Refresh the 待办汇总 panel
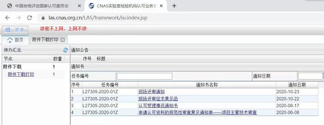 click(65, 50)
